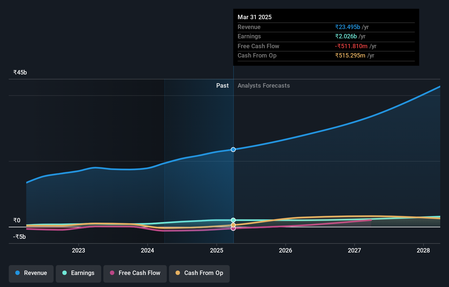The image size is (449, 287).
Task: Click the 2026 axis label
Action: click(285, 250)
